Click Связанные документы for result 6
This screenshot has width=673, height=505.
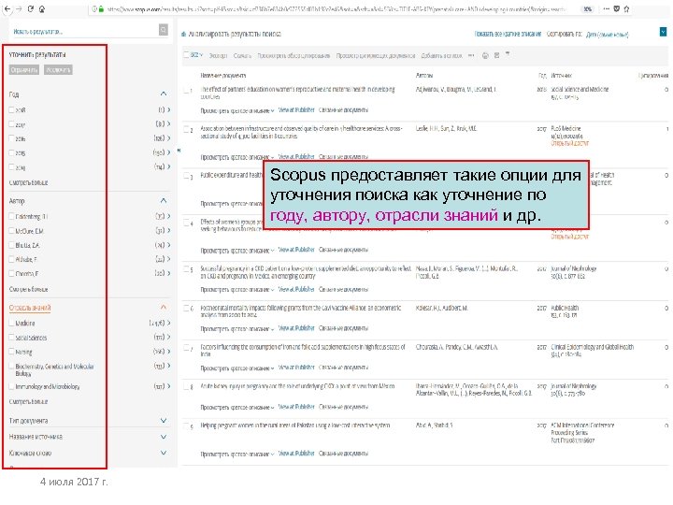[x=343, y=328]
